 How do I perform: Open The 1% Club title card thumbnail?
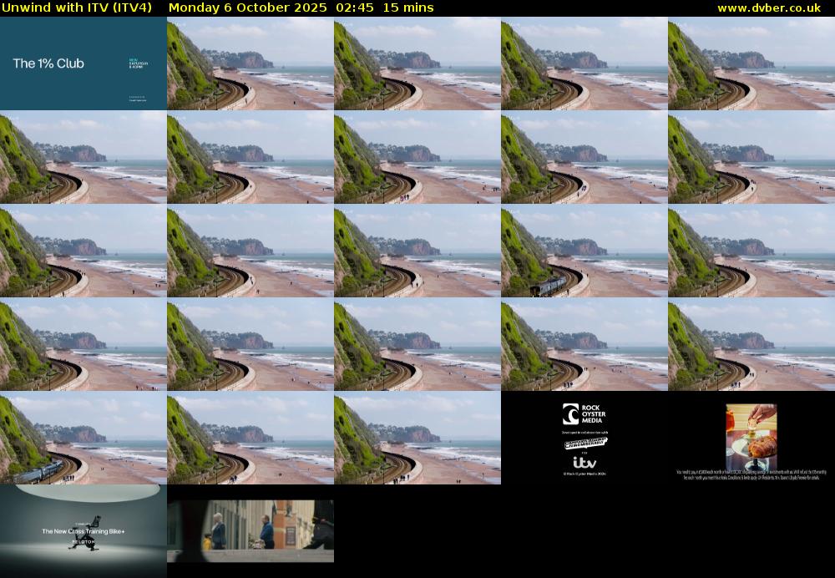[83, 63]
